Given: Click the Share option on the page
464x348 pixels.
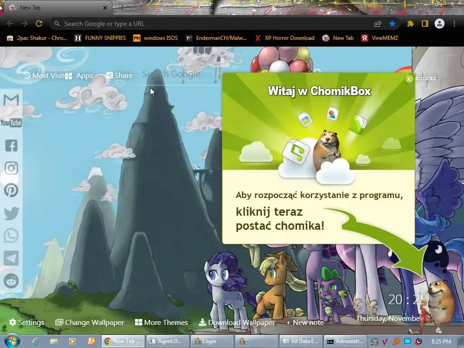Looking at the screenshot, I should [120, 76].
